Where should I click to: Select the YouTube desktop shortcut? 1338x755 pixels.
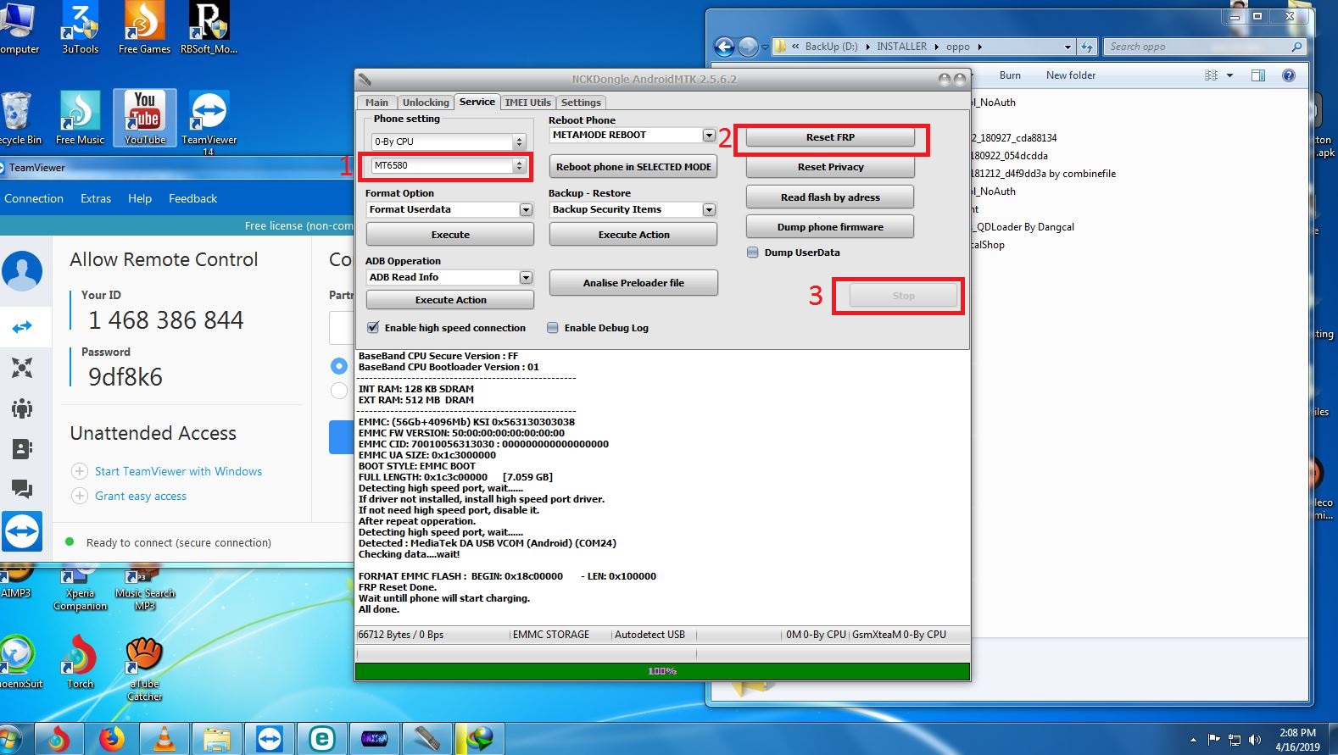pyautogui.click(x=145, y=118)
